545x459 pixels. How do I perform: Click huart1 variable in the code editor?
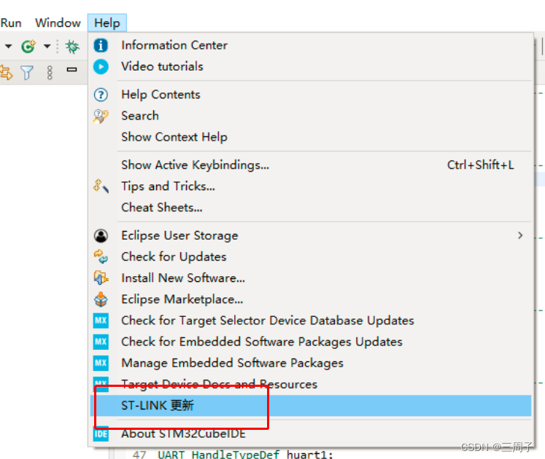(x=308, y=454)
